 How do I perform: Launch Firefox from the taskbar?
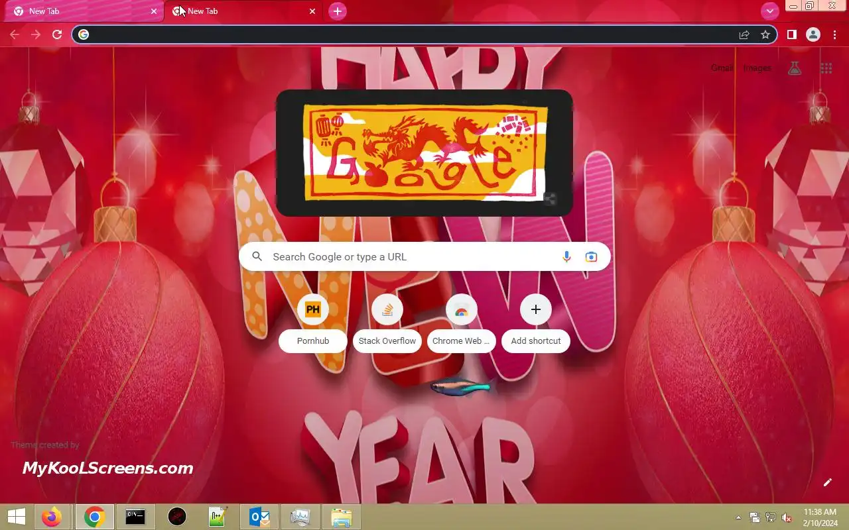click(x=51, y=517)
